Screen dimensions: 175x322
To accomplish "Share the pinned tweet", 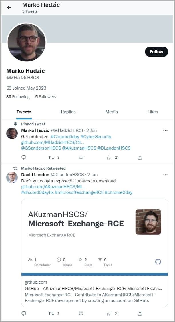I will [x=140, y=157].
